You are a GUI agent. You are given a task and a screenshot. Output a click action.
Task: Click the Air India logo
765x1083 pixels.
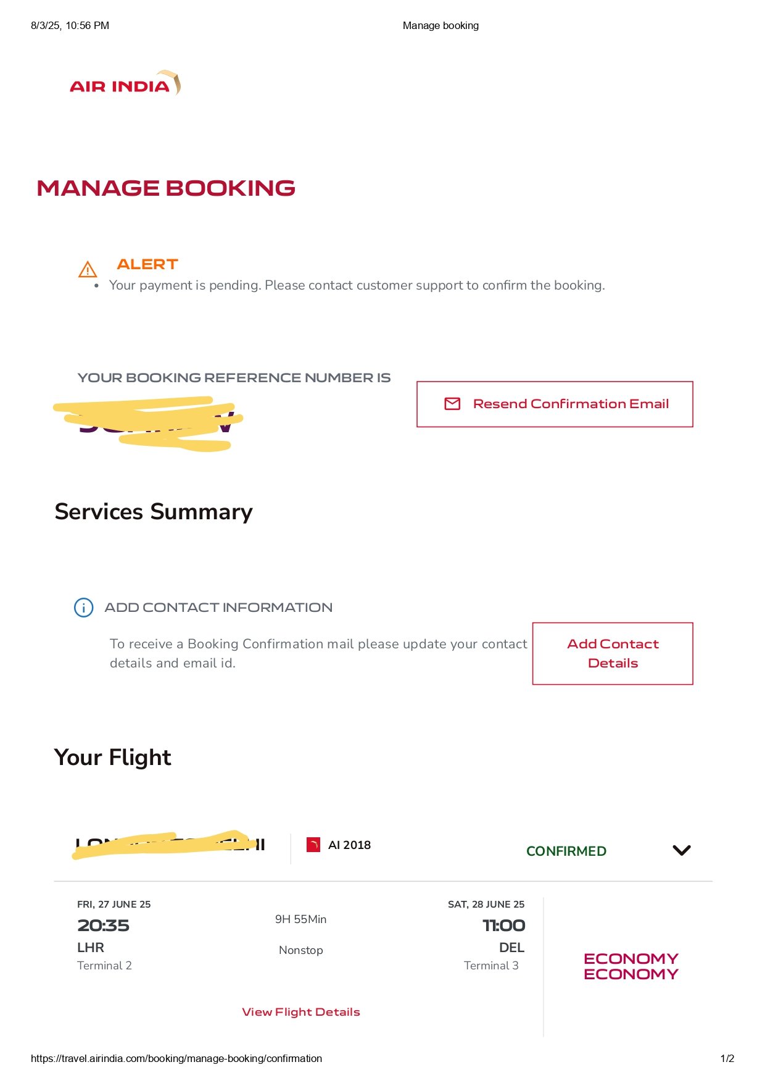pyautogui.click(x=125, y=83)
